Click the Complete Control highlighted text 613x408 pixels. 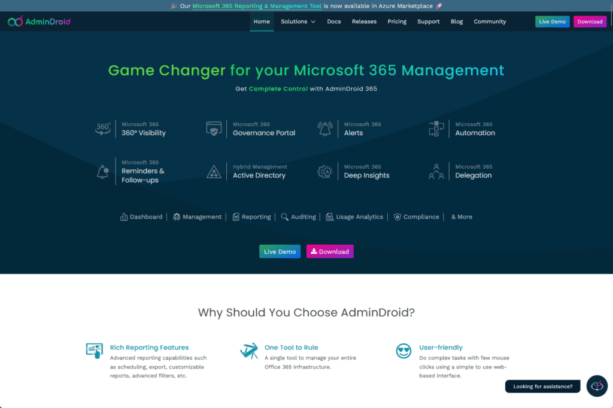click(278, 89)
